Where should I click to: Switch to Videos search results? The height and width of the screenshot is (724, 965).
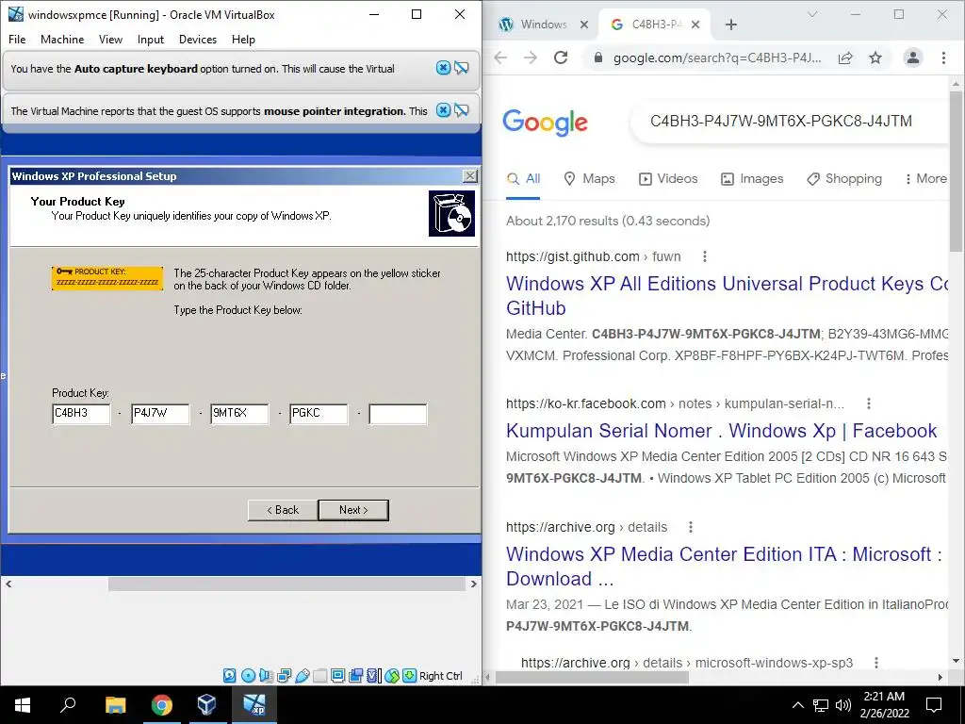(668, 178)
